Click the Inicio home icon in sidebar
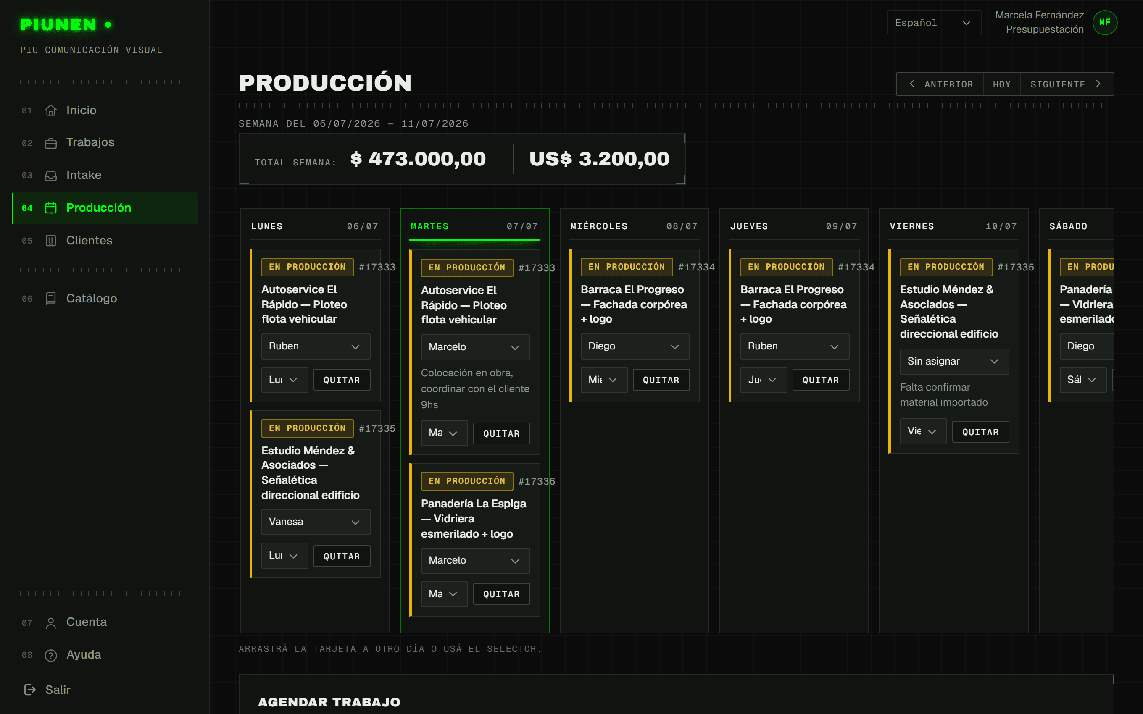This screenshot has height=714, width=1143. [50, 110]
